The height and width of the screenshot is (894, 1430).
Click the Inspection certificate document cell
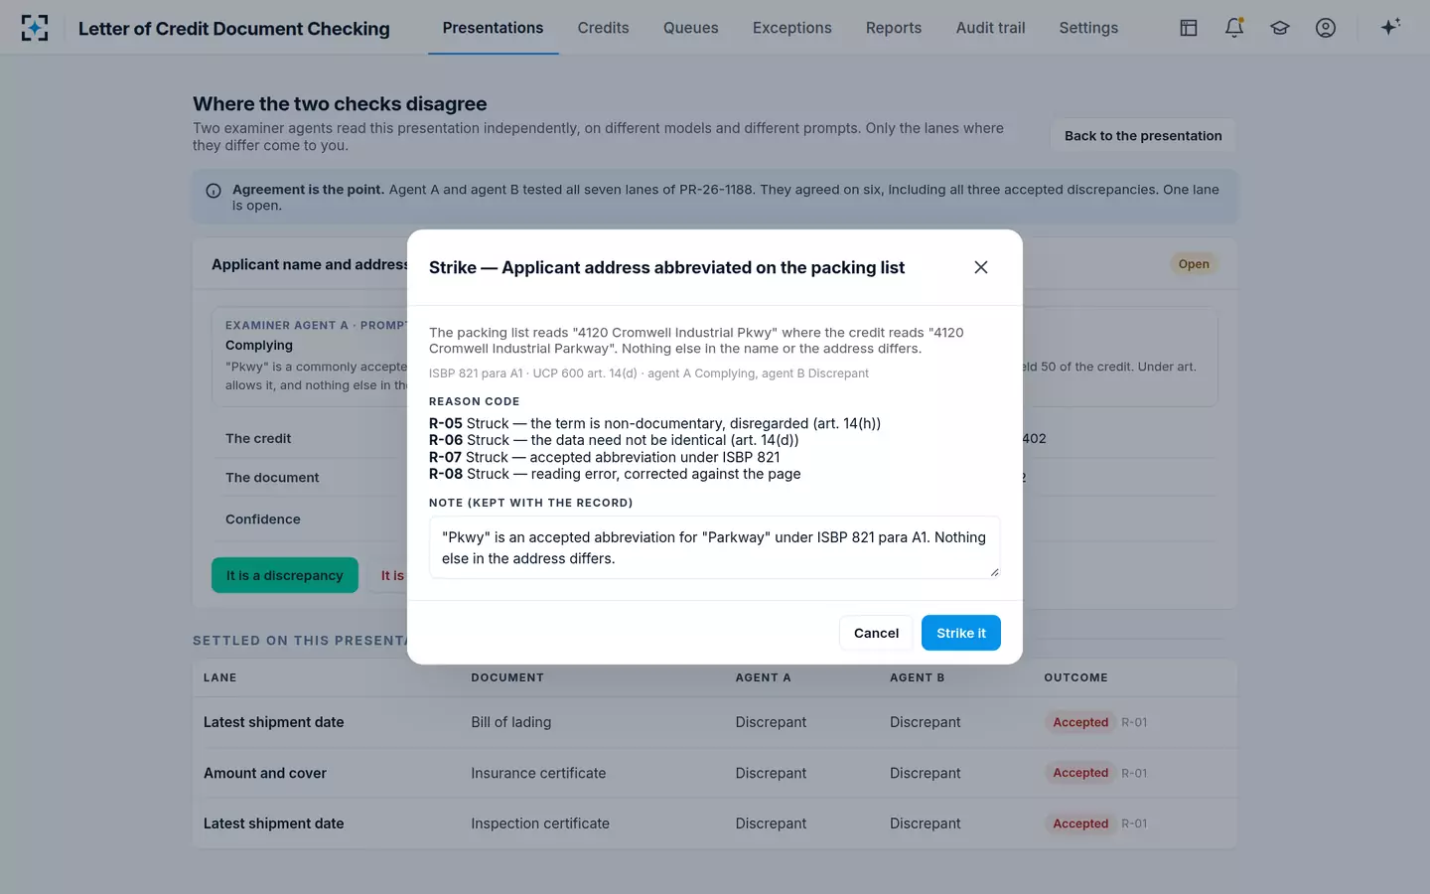click(x=540, y=823)
